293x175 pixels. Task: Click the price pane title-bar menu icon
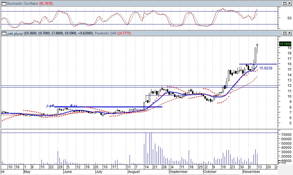coord(3,33)
